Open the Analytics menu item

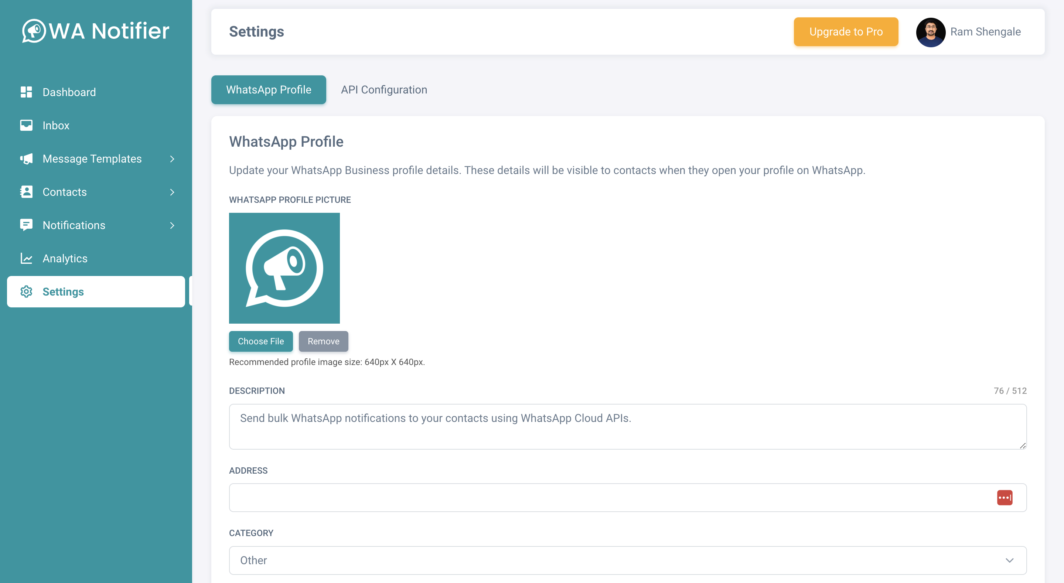click(96, 258)
